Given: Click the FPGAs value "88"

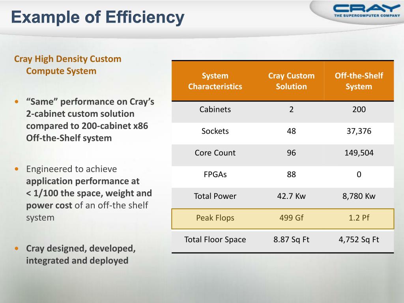Looking at the screenshot, I should [292, 174].
